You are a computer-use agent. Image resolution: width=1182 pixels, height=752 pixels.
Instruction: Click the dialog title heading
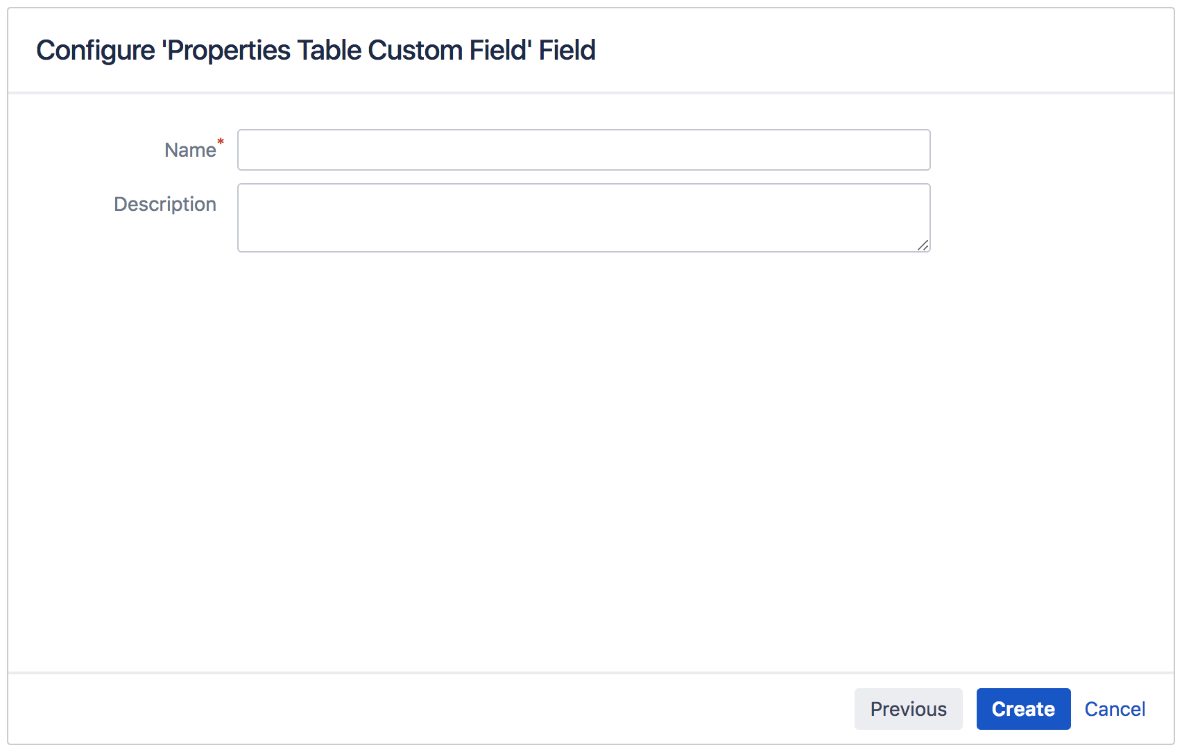coord(316,49)
